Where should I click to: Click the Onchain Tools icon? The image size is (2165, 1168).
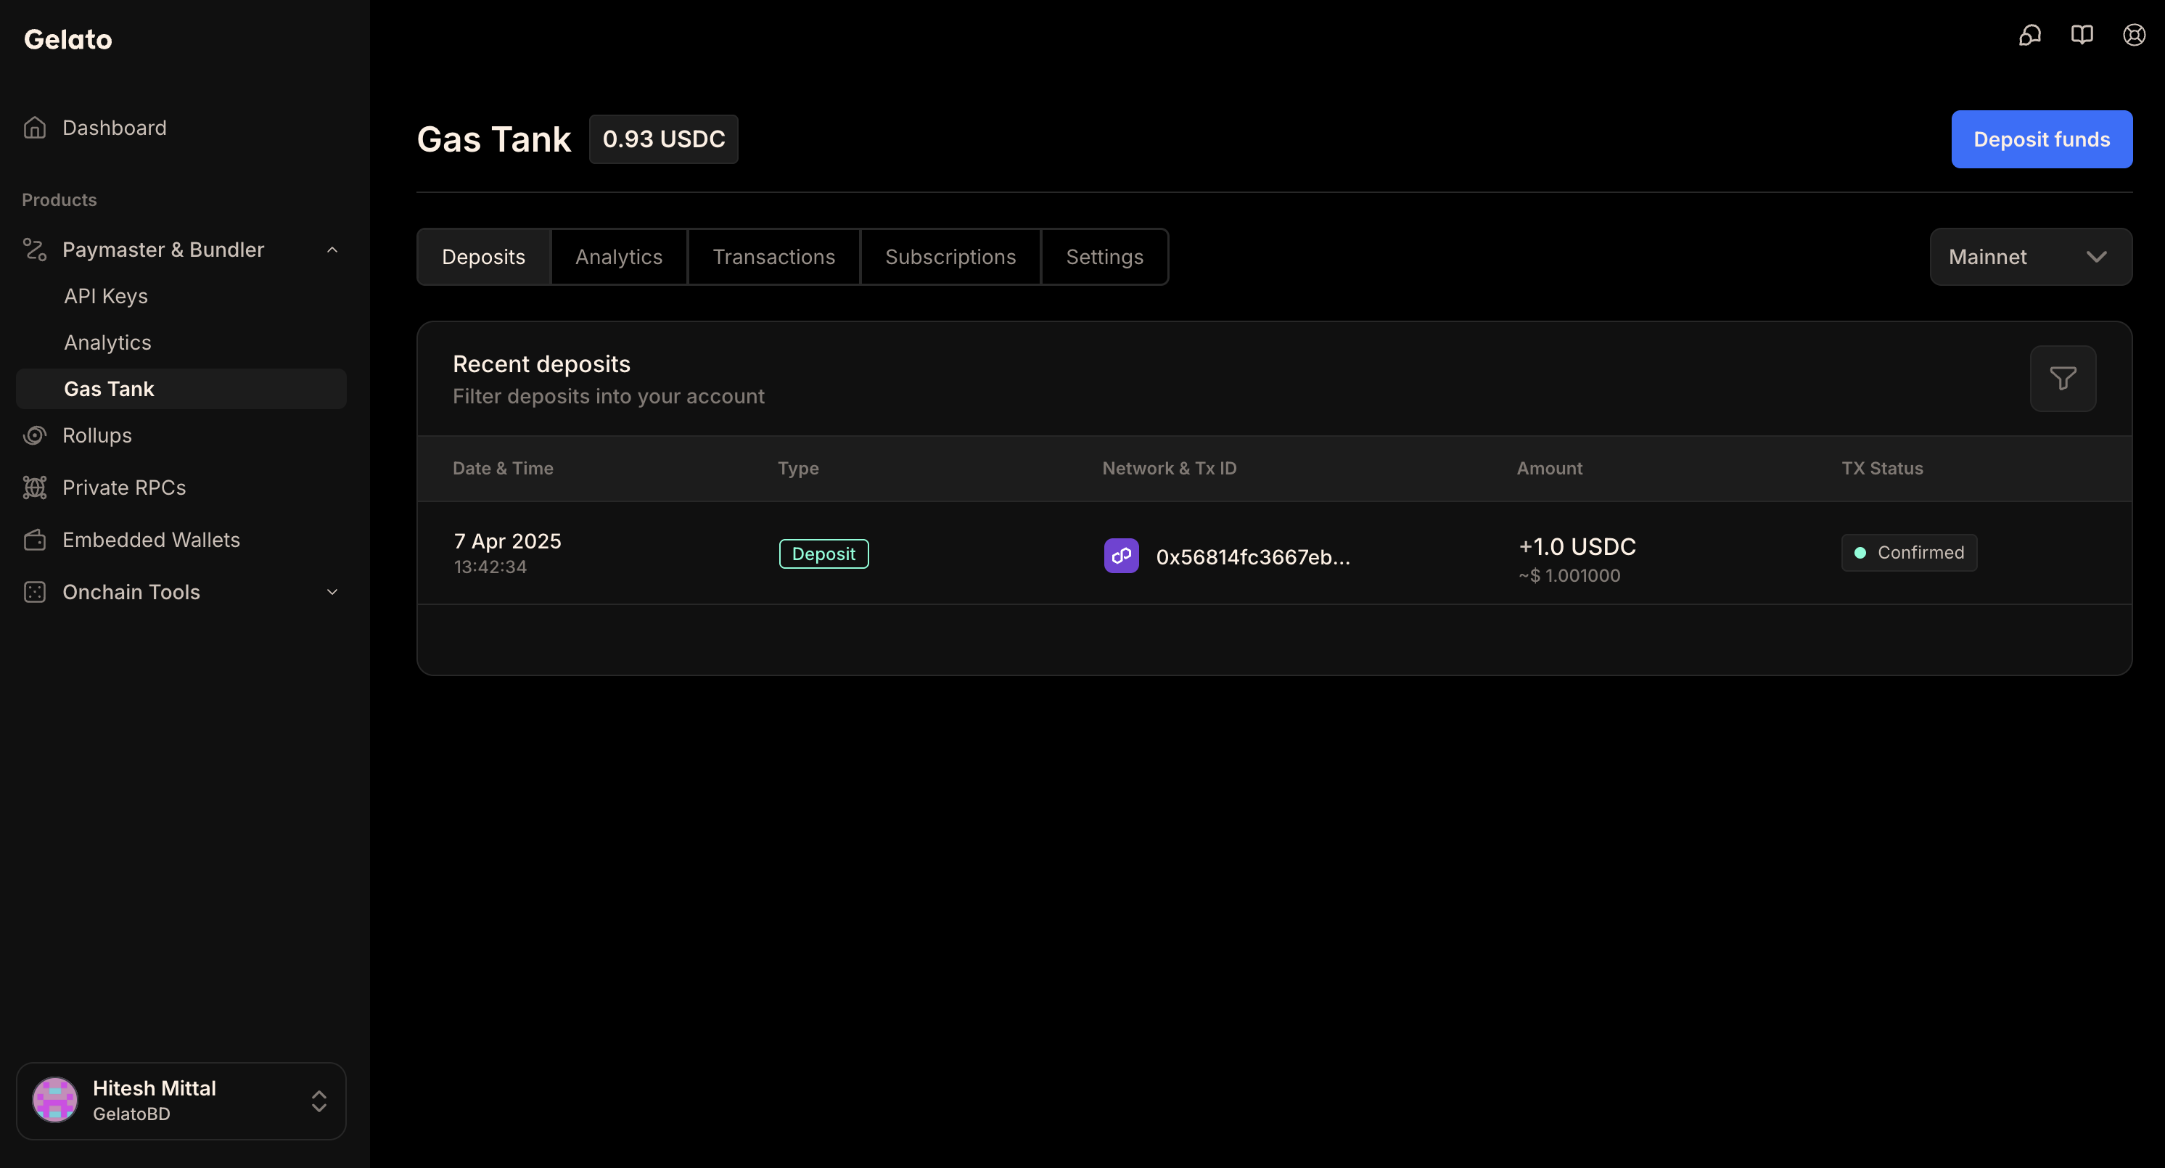pyautogui.click(x=34, y=593)
